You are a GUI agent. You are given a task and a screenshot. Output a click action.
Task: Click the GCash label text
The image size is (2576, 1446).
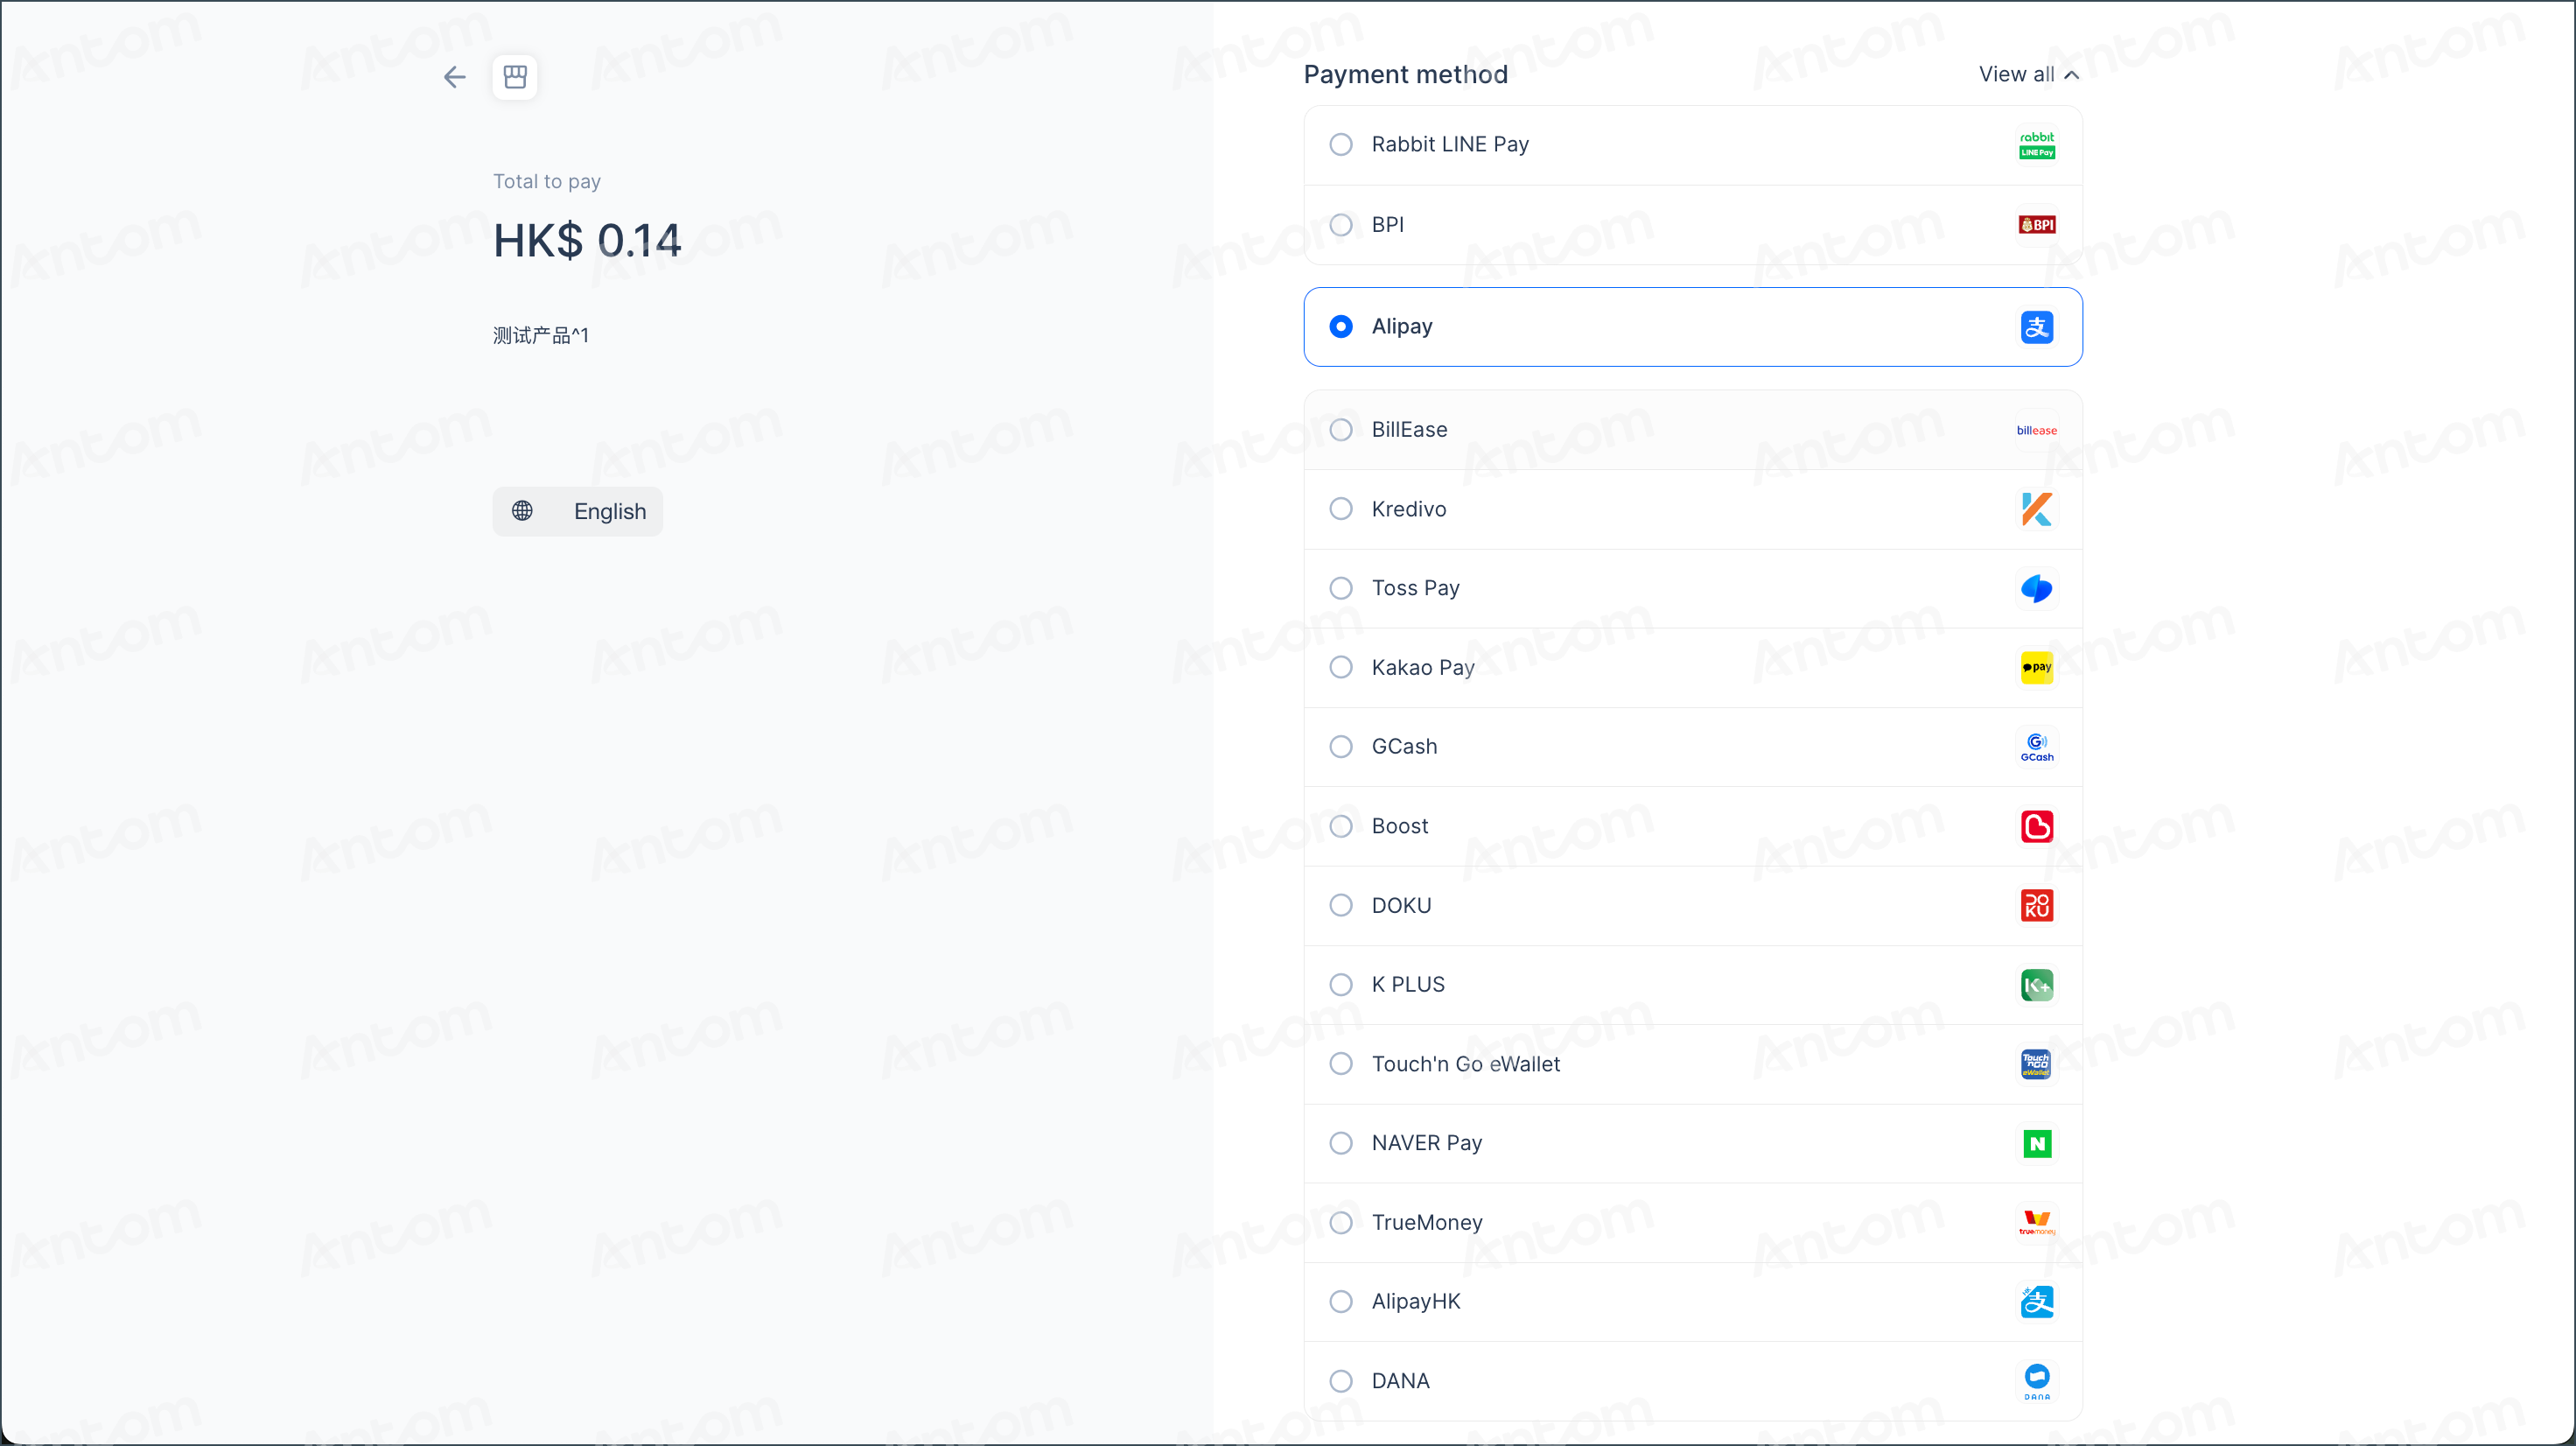(x=1404, y=747)
